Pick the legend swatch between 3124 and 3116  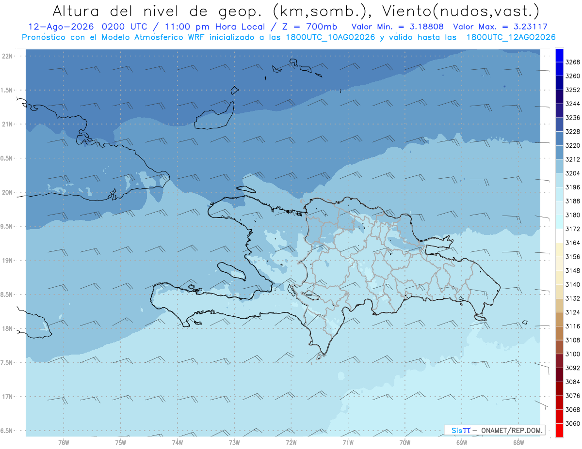(x=559, y=319)
